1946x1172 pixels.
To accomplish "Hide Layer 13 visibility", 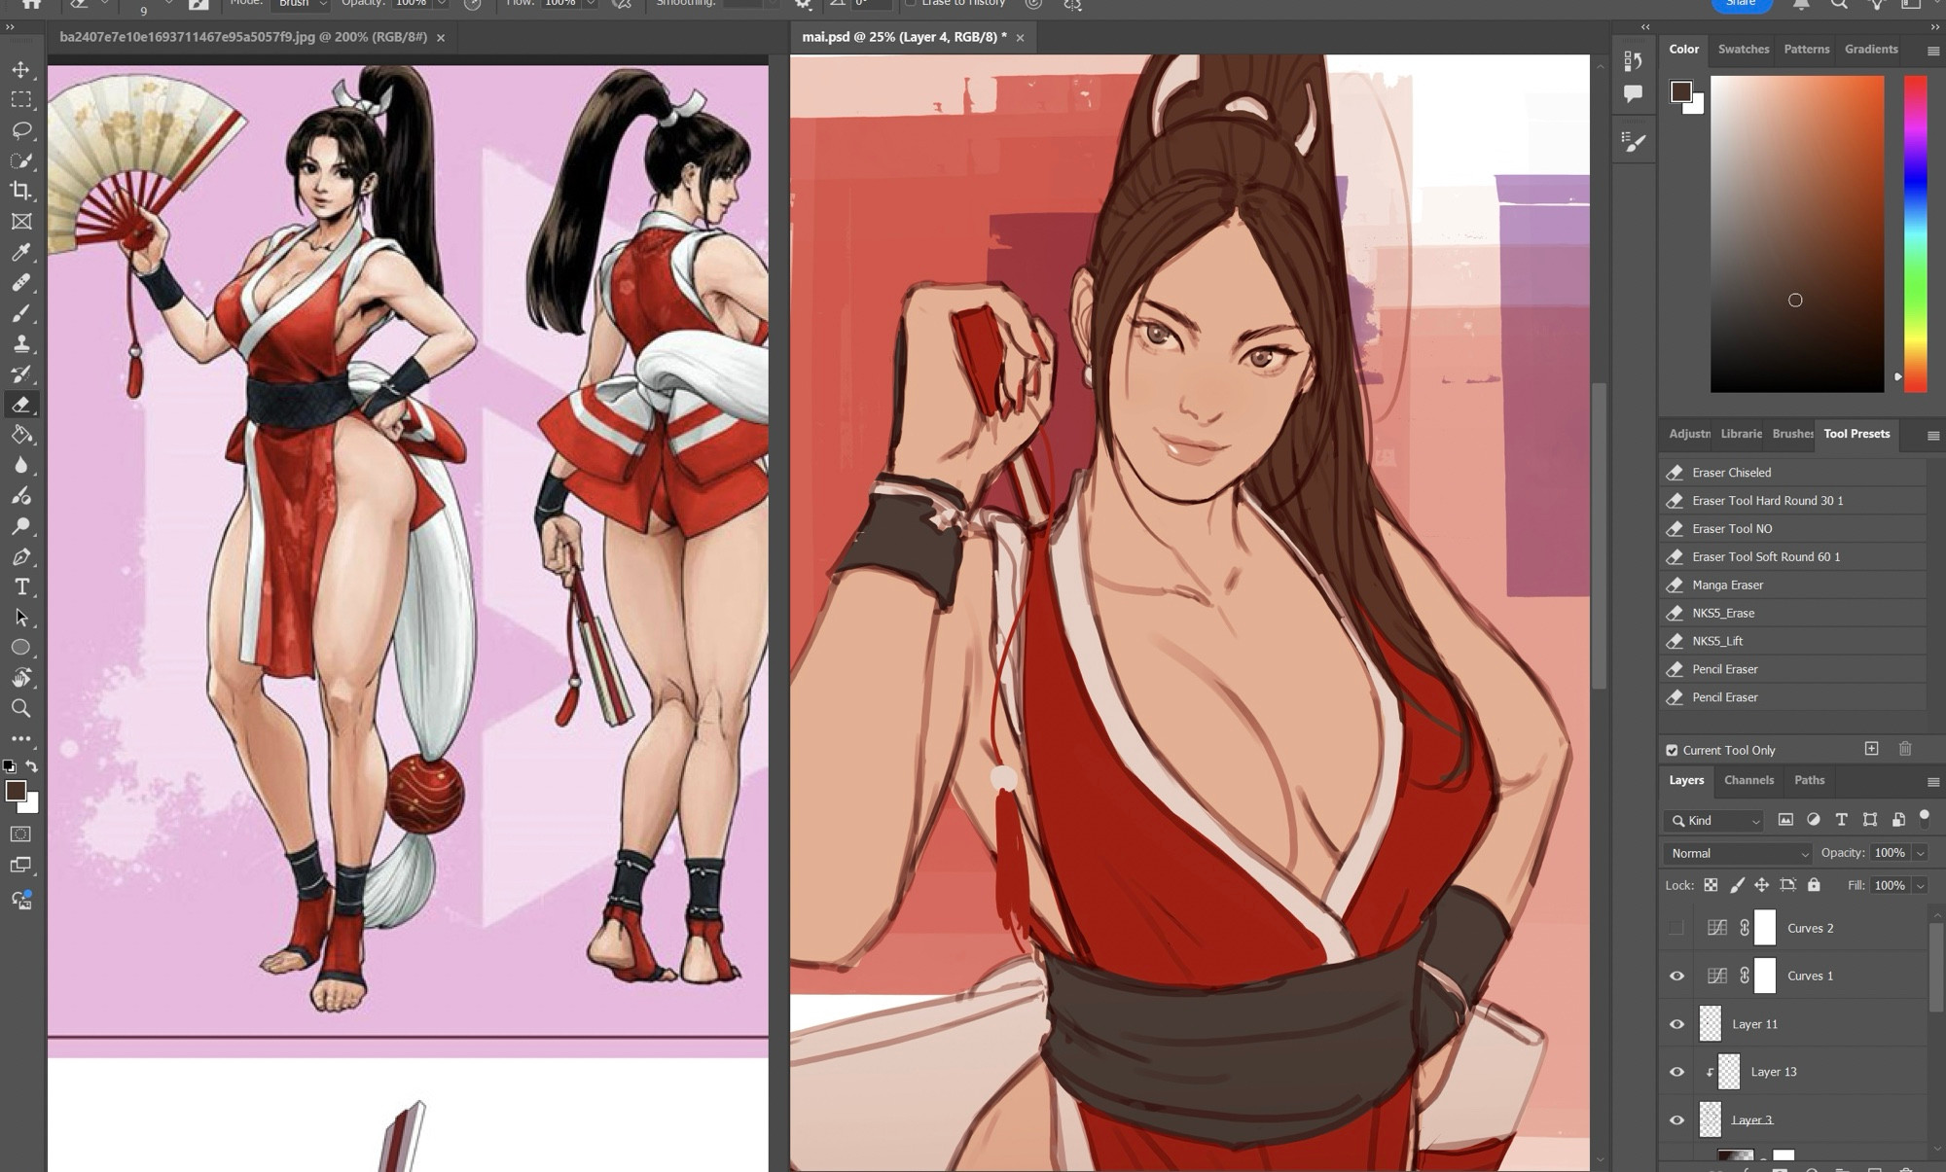I will [1676, 1072].
